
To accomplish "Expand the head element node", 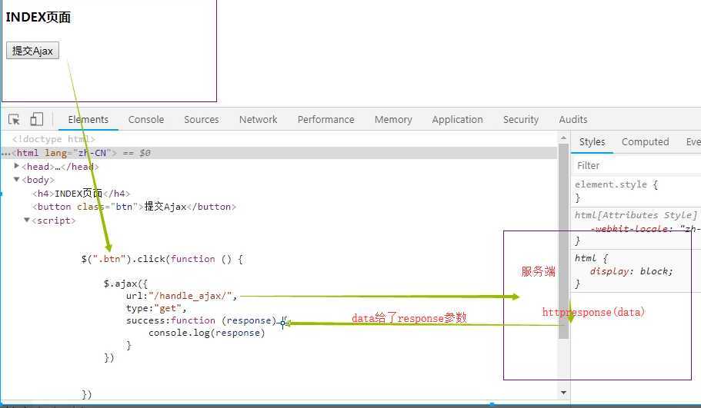I will coord(16,166).
